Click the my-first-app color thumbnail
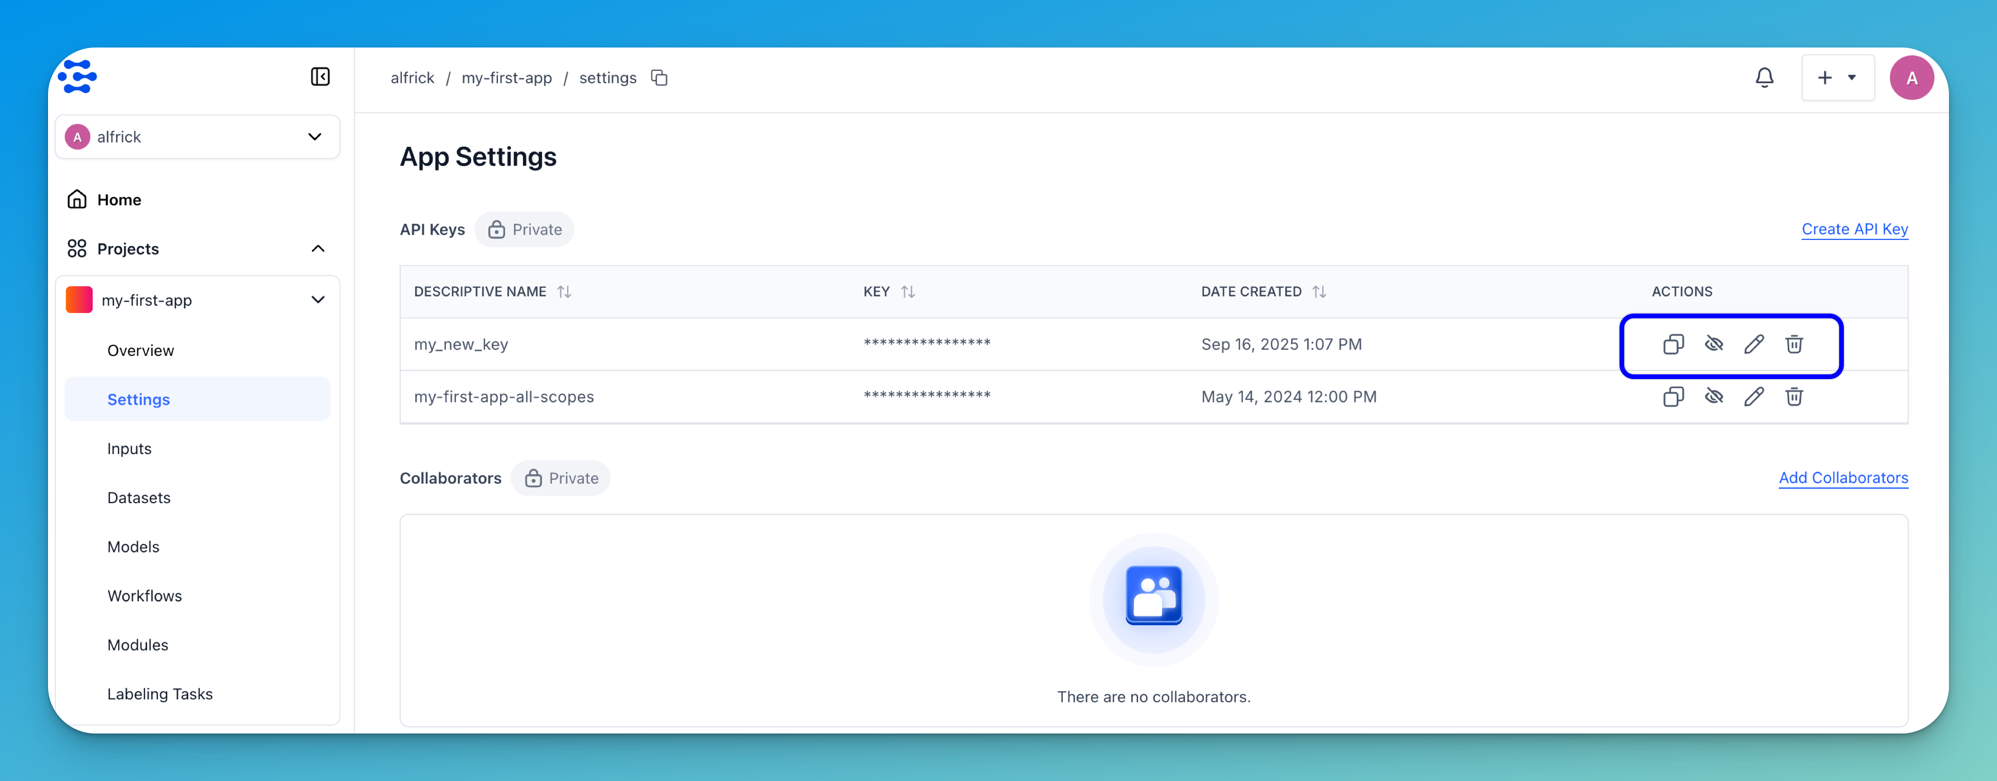This screenshot has width=1997, height=781. 79,300
